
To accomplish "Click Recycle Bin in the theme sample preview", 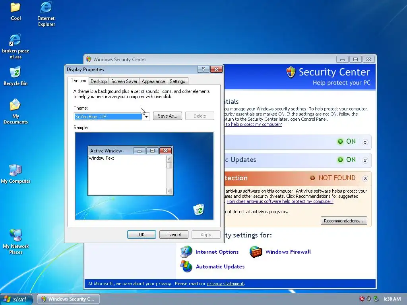I will (x=199, y=209).
